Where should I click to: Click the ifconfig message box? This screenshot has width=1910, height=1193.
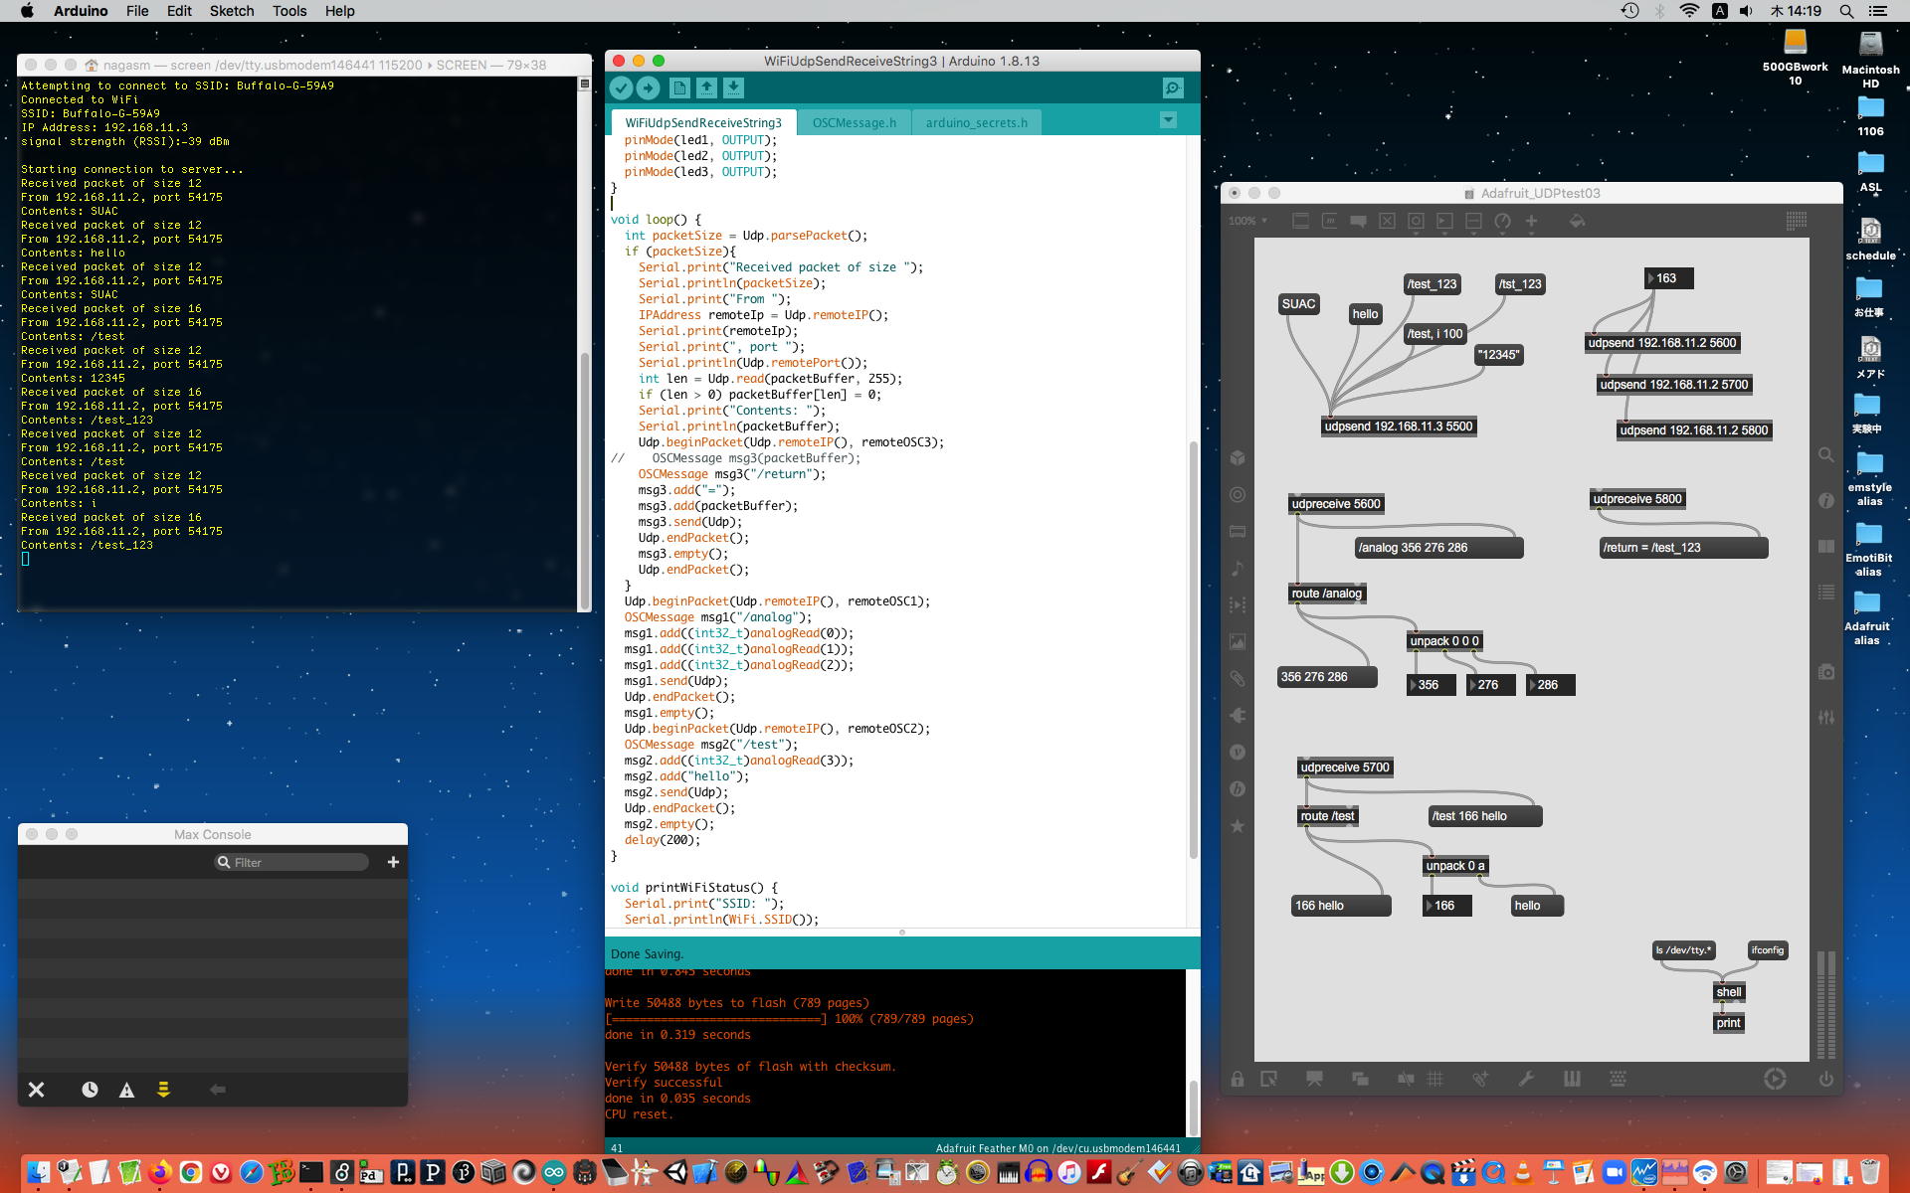(1767, 950)
